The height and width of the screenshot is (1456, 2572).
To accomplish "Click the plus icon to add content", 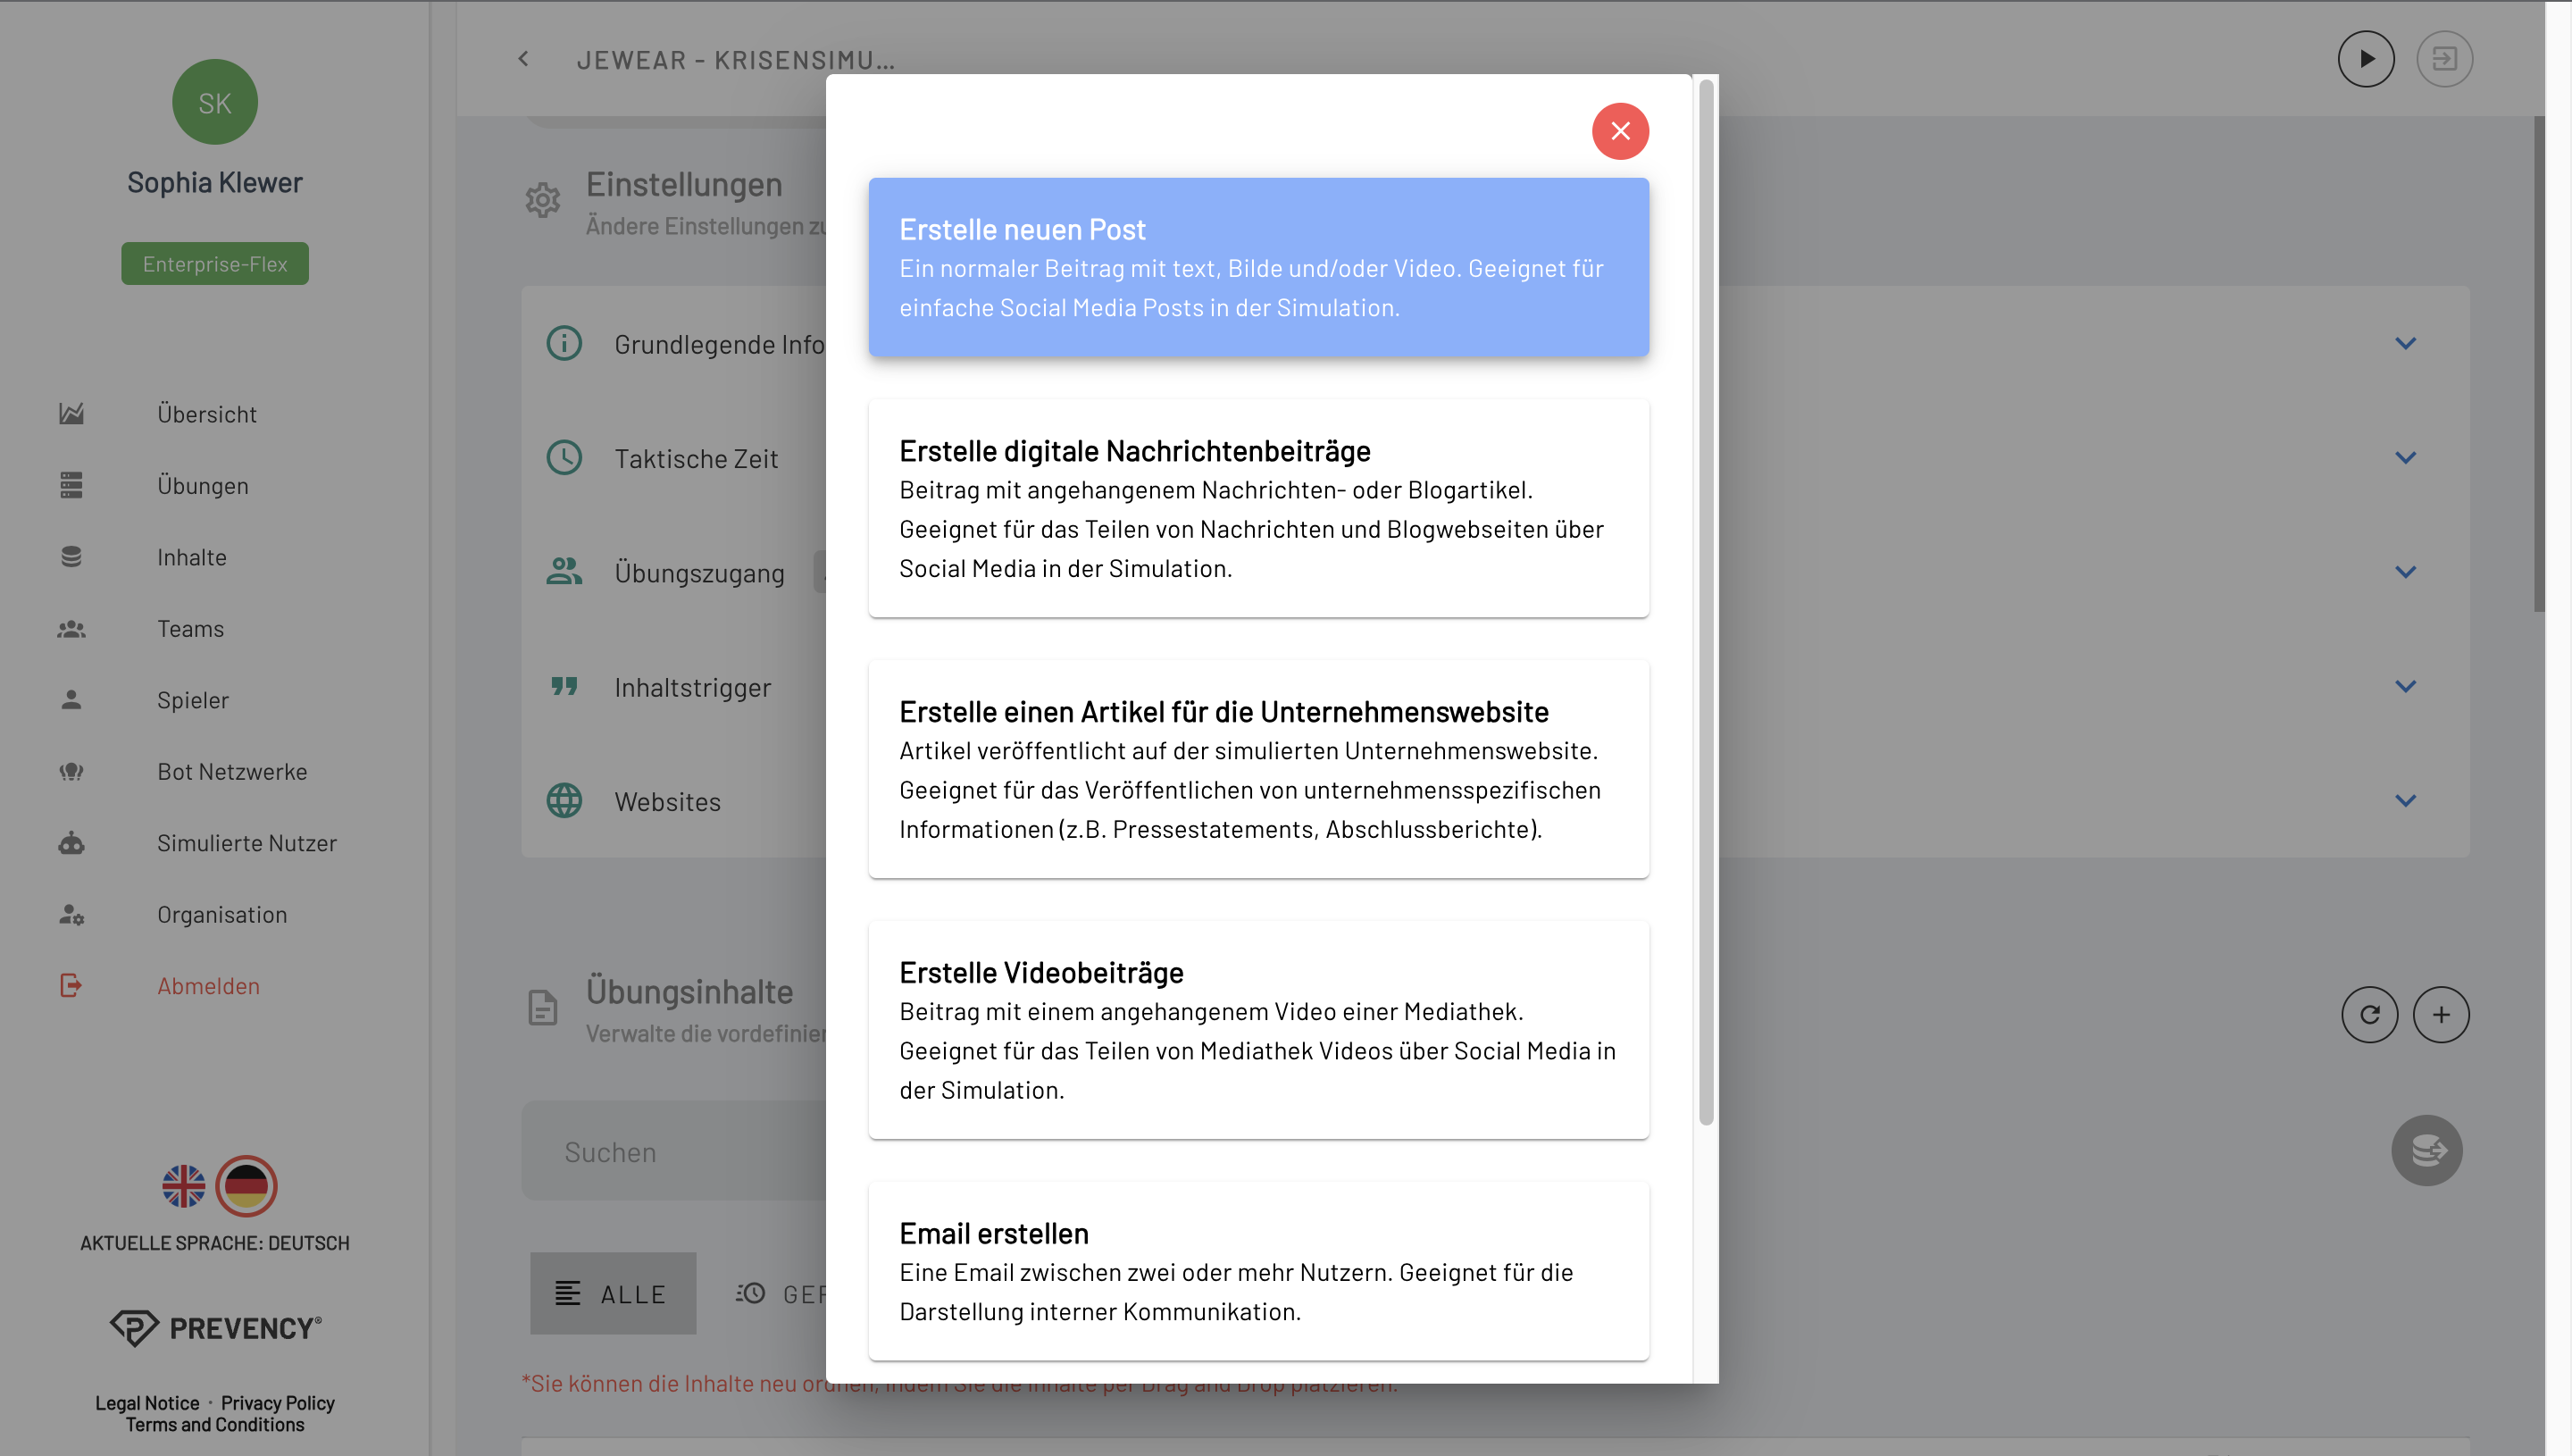I will pos(2440,1015).
